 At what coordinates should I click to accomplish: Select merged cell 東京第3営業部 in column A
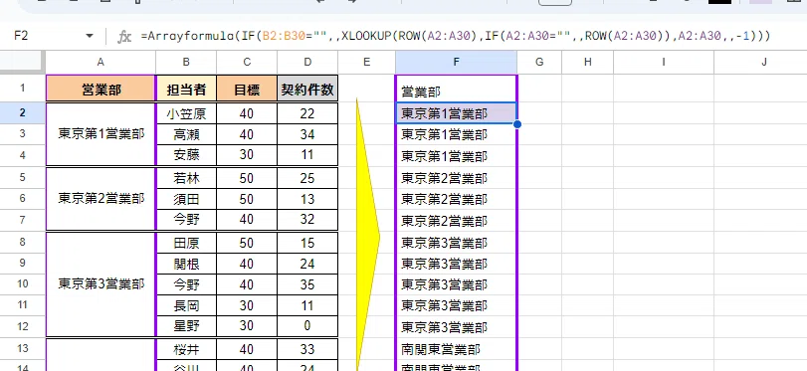pos(101,284)
